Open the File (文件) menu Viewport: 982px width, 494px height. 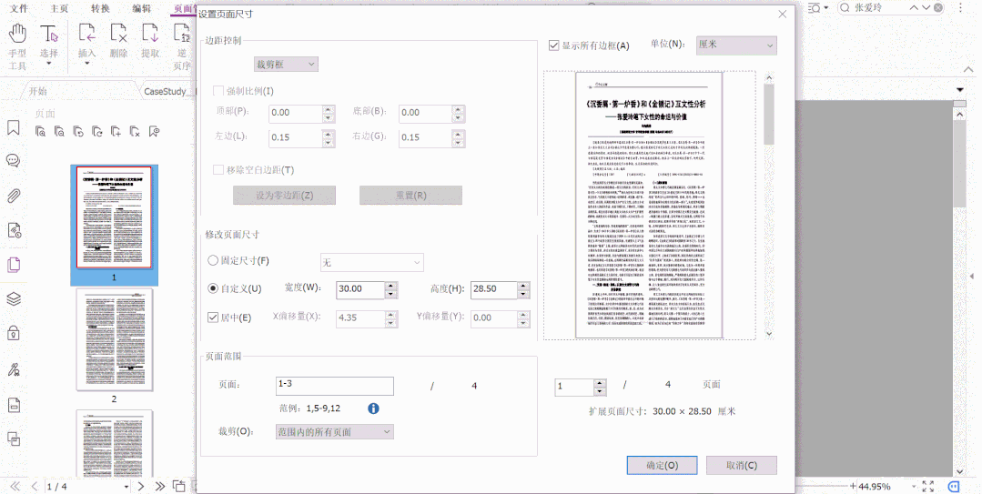tap(19, 8)
